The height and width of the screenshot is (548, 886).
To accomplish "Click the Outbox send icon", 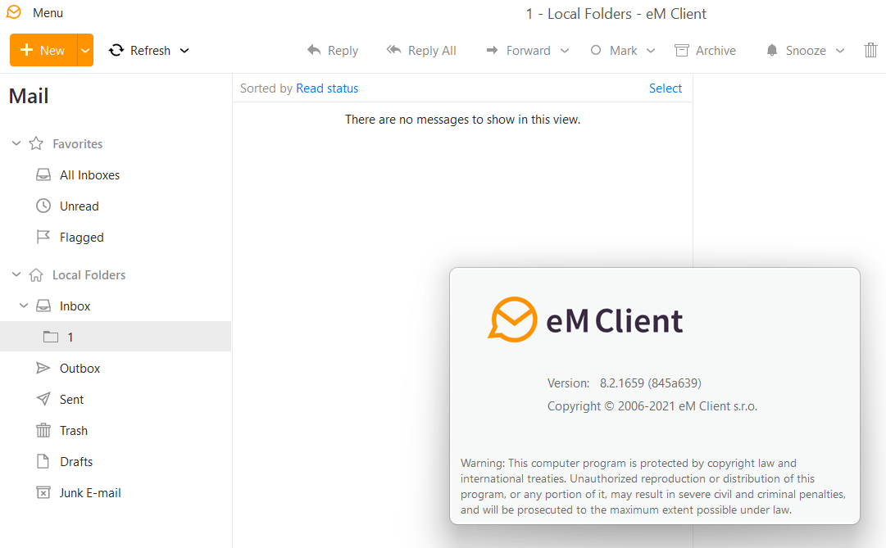I will 43,368.
